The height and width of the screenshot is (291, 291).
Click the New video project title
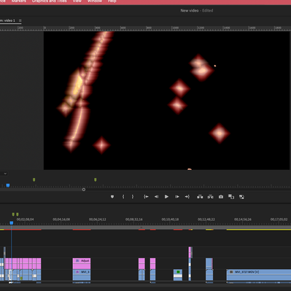(x=190, y=10)
